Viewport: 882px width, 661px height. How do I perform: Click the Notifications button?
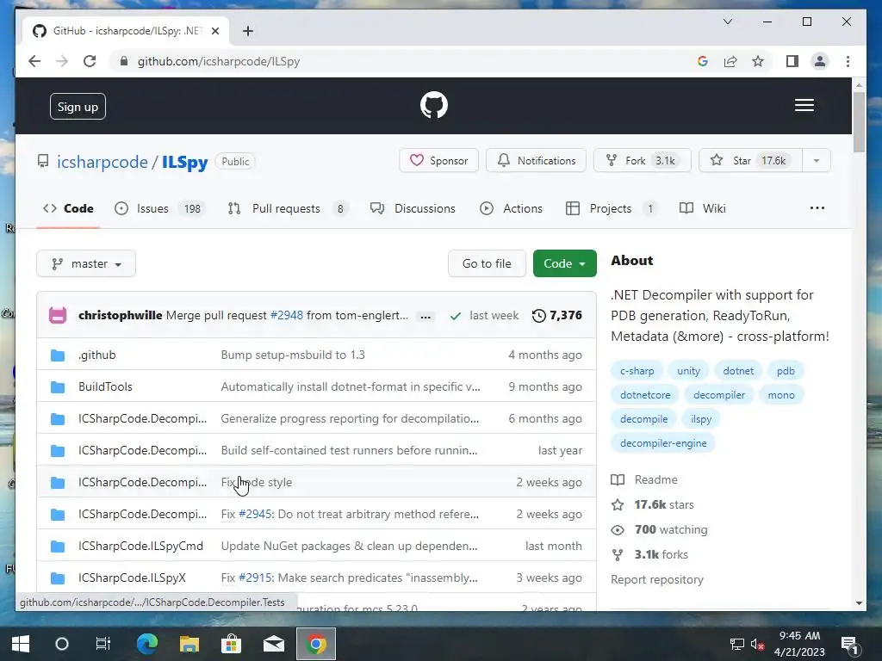point(536,161)
